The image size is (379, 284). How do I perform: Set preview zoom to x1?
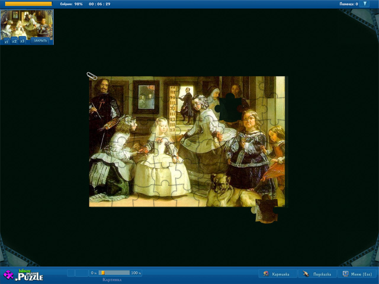7,41
